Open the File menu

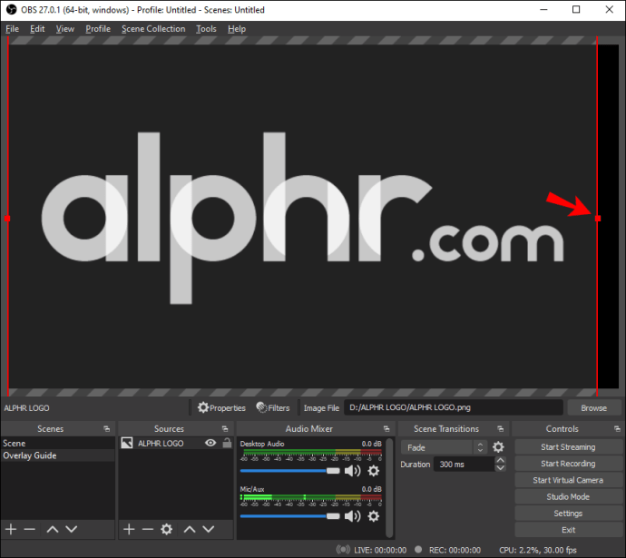coord(12,29)
